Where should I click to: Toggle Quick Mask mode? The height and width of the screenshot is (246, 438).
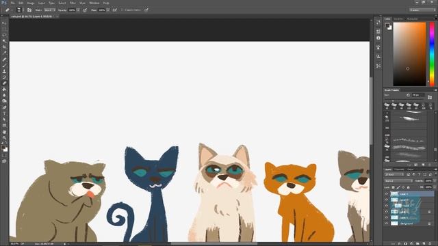(4, 155)
